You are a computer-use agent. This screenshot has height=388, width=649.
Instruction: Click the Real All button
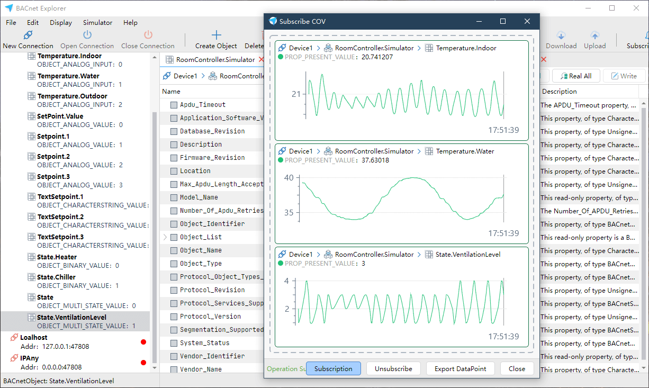coord(576,76)
